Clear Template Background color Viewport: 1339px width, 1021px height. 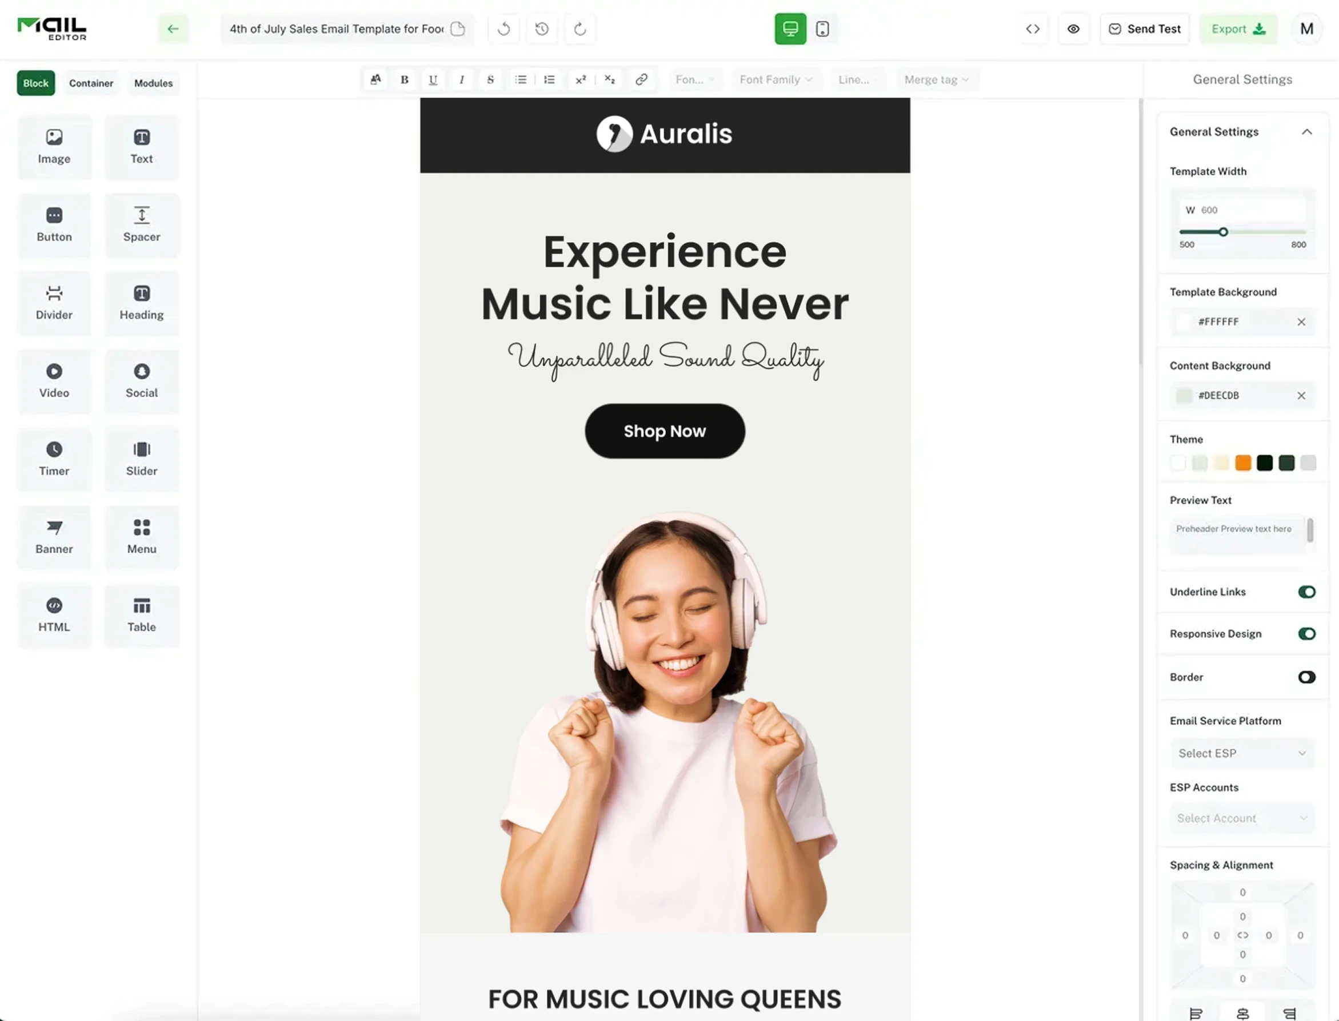(x=1301, y=322)
